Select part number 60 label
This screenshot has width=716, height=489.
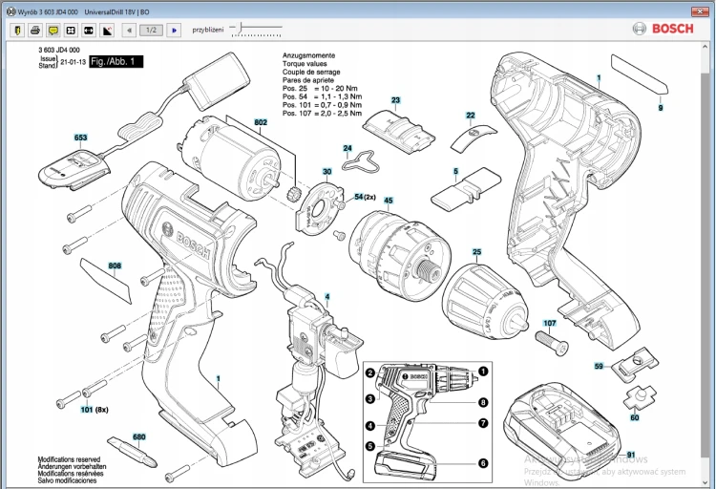tap(634, 417)
